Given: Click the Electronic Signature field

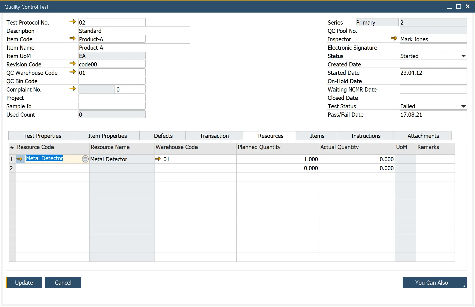Looking at the screenshot, I should pyautogui.click(x=433, y=47).
